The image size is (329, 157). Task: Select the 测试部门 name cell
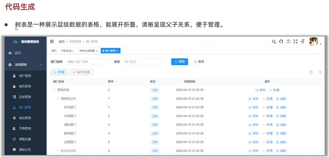[70, 125]
